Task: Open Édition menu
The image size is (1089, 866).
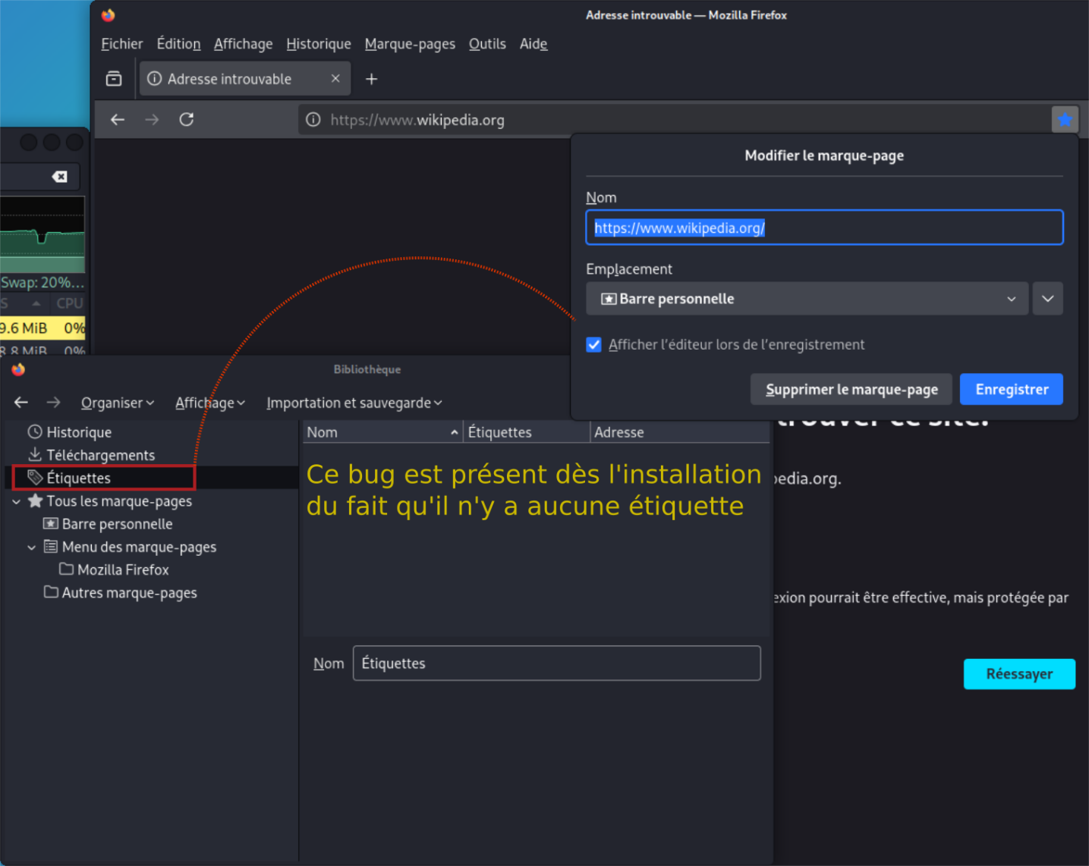Action: [179, 44]
